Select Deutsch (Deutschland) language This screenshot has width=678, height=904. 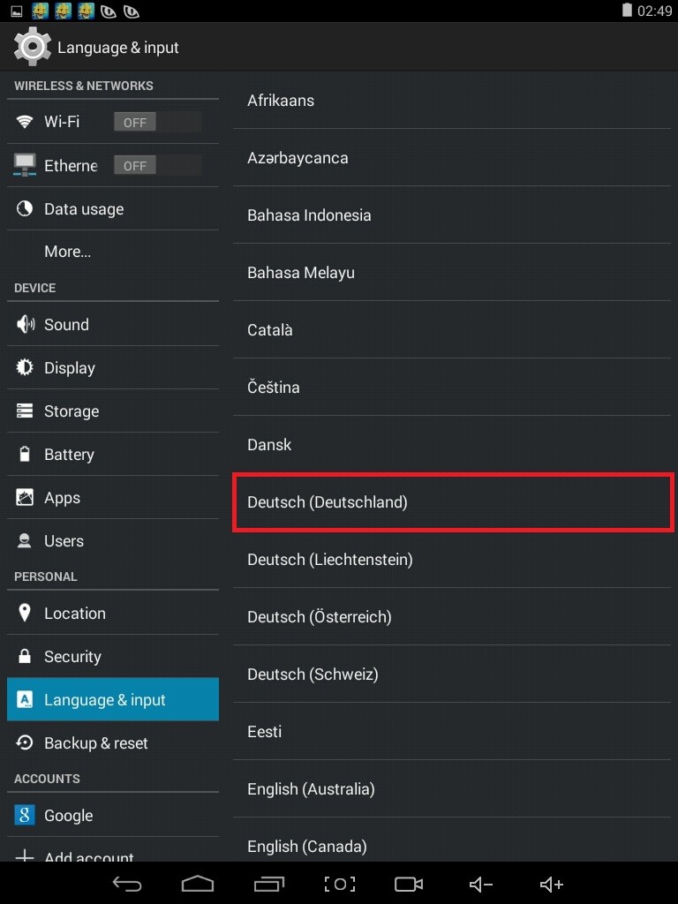click(452, 501)
